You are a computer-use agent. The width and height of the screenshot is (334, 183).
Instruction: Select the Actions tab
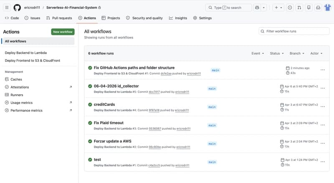pyautogui.click(x=87, y=18)
